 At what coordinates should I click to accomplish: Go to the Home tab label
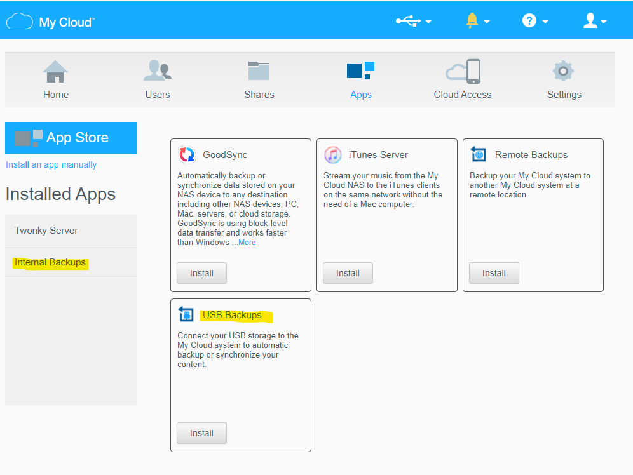coord(56,95)
